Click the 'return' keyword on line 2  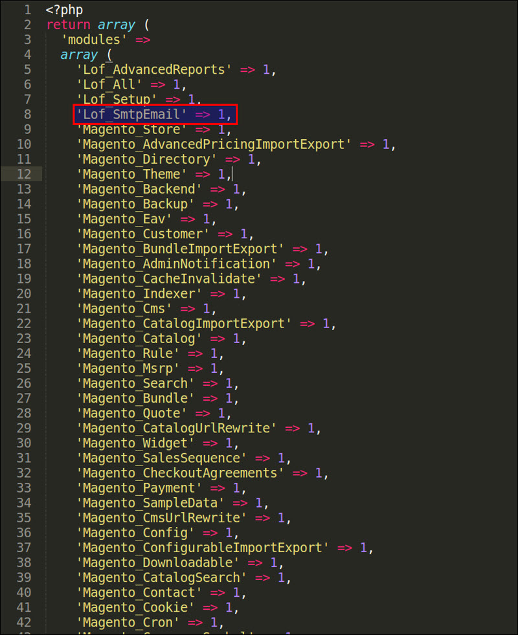point(68,25)
